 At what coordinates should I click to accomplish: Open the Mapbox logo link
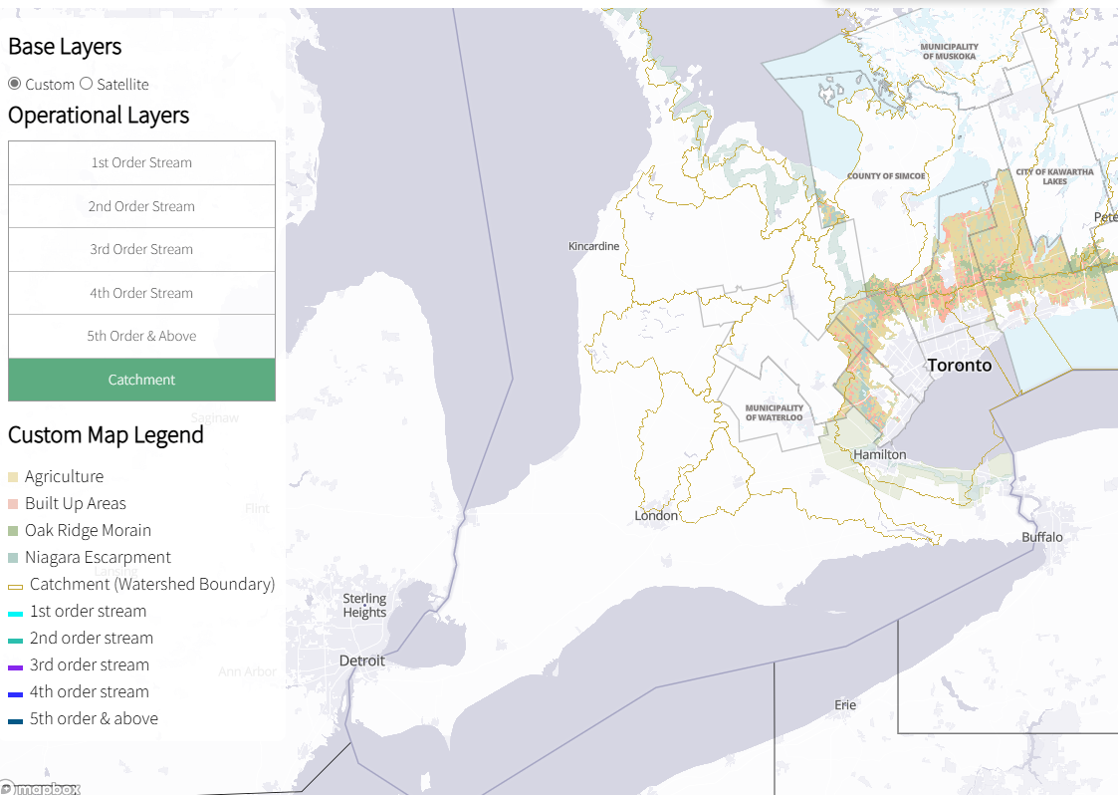point(41,788)
